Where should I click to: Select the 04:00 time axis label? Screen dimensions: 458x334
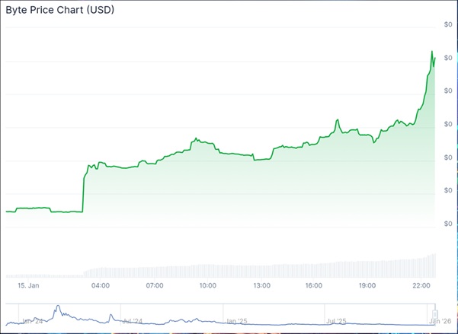point(101,285)
